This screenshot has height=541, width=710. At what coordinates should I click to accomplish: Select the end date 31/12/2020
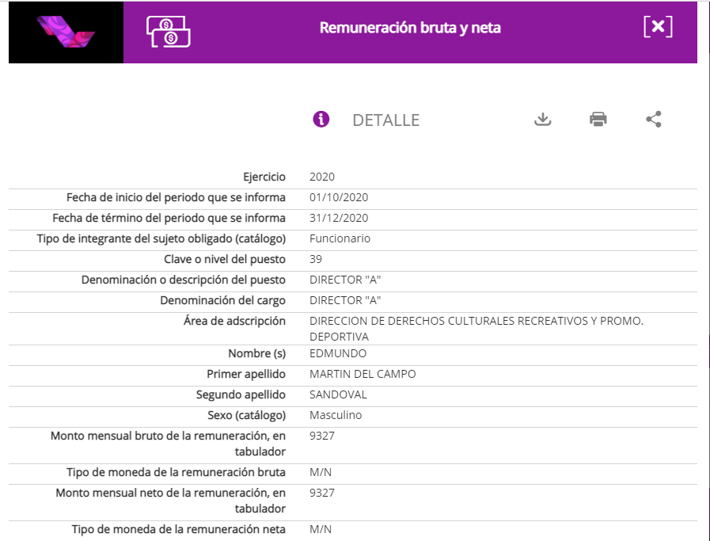tap(339, 218)
